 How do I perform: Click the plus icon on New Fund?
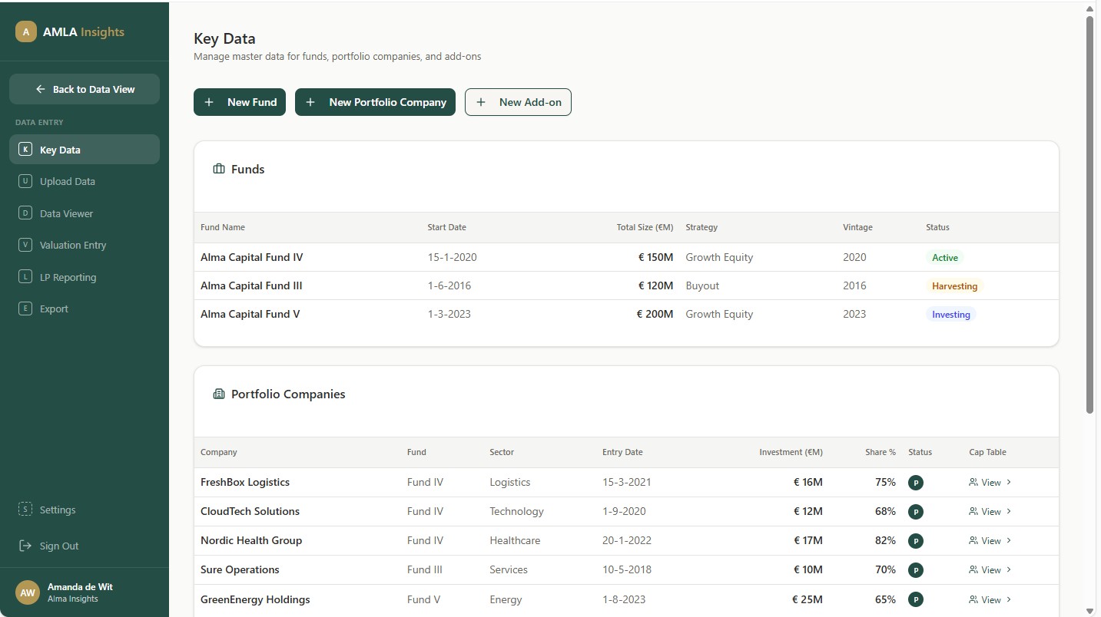click(x=209, y=102)
